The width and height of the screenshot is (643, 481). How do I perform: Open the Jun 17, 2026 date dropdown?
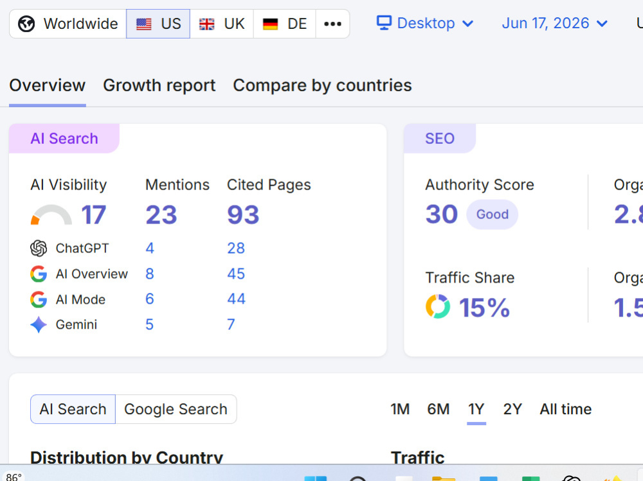click(554, 23)
